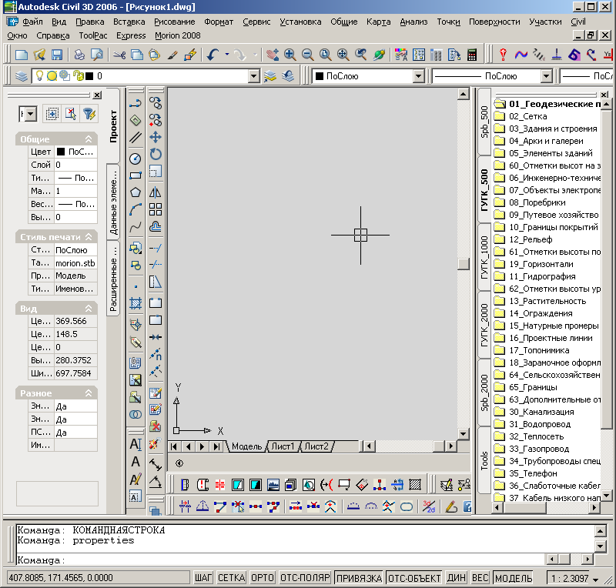The image size is (616, 588).
Task: Open the Проект side tab
Action: coord(113,126)
